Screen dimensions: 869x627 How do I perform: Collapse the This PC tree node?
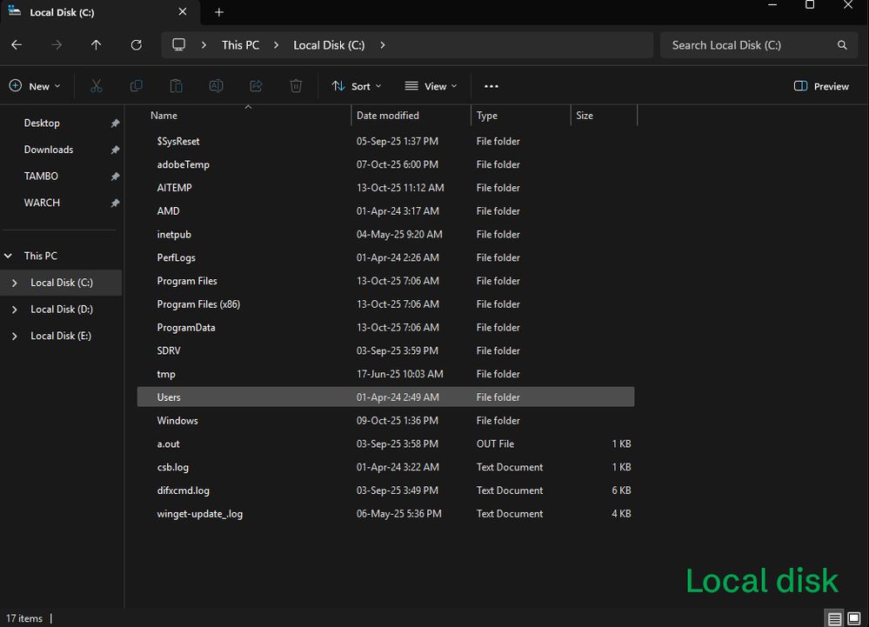tap(9, 257)
